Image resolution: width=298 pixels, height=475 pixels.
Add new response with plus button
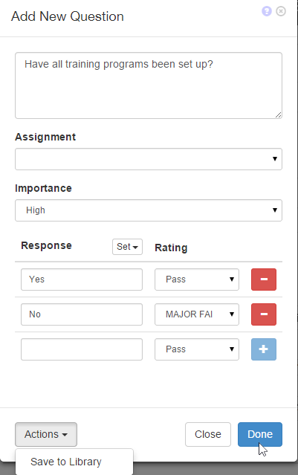[264, 349]
